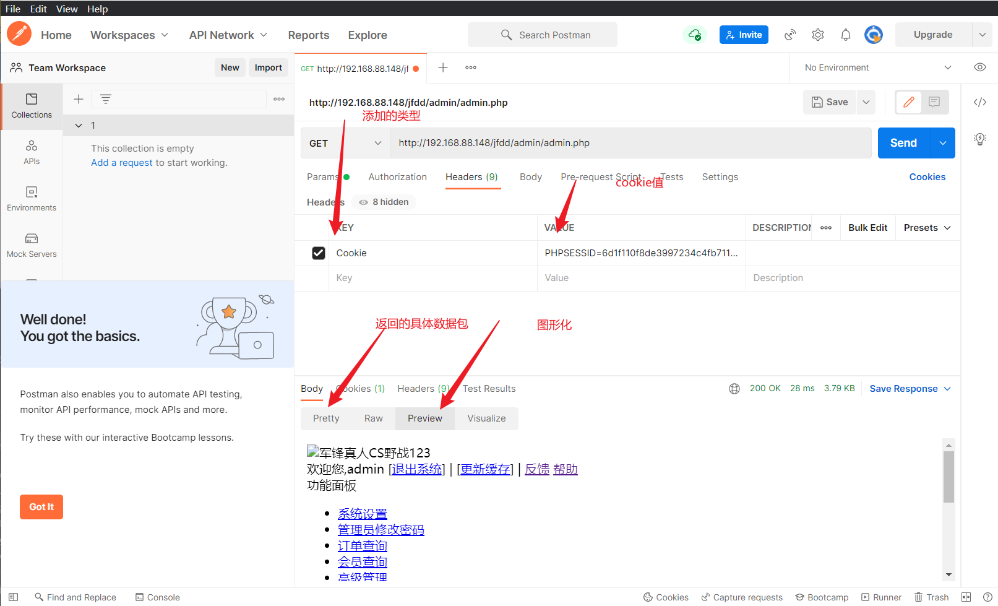
Task: Switch to the request Body tab
Action: pos(531,177)
